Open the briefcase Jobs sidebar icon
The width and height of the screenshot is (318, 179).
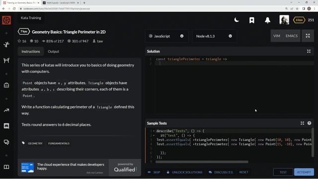(x=6, y=85)
